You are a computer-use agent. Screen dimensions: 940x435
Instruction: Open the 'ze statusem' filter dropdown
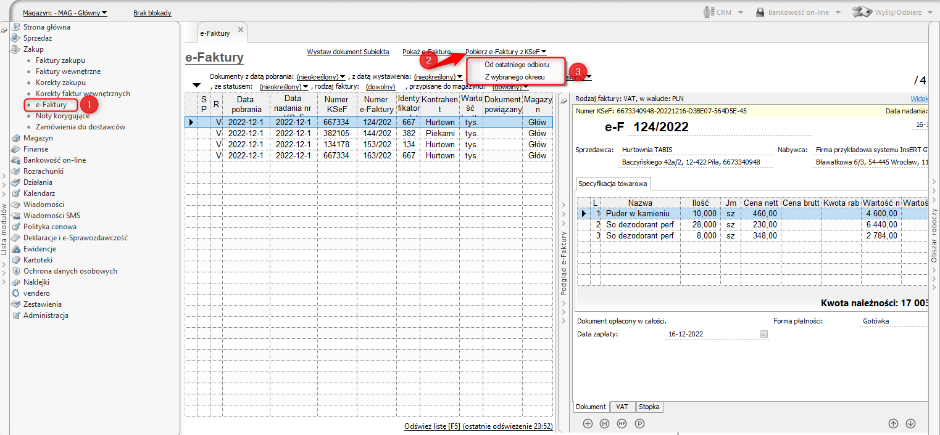click(284, 87)
